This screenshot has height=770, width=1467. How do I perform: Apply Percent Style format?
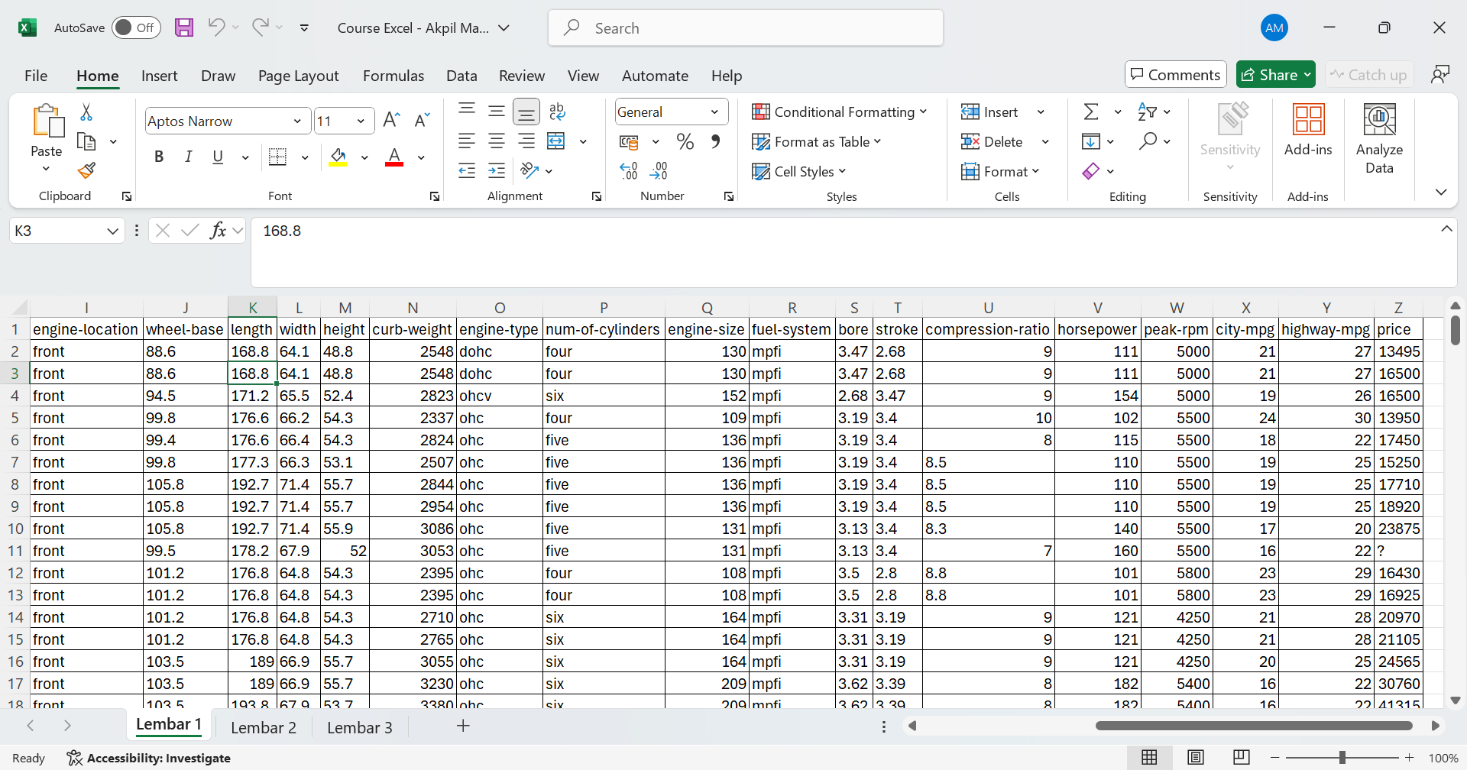click(x=685, y=141)
